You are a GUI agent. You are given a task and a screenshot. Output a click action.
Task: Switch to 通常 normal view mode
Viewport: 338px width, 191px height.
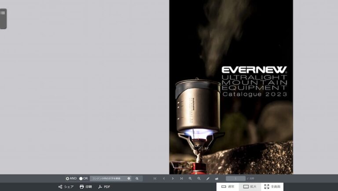pyautogui.click(x=228, y=187)
